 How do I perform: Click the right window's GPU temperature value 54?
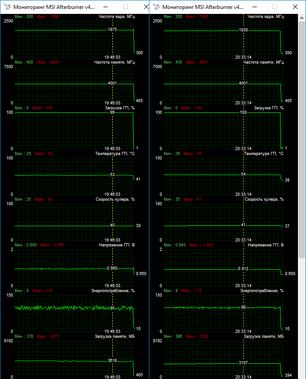point(243,174)
